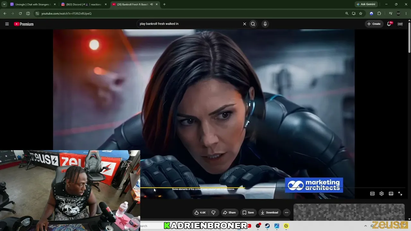Open more actions ellipsis below video
Image resolution: width=411 pixels, height=231 pixels.
[286, 212]
